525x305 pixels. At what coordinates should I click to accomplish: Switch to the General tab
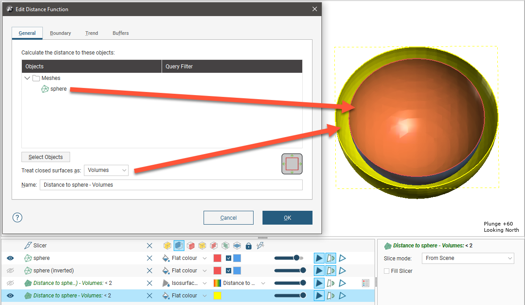(27, 33)
